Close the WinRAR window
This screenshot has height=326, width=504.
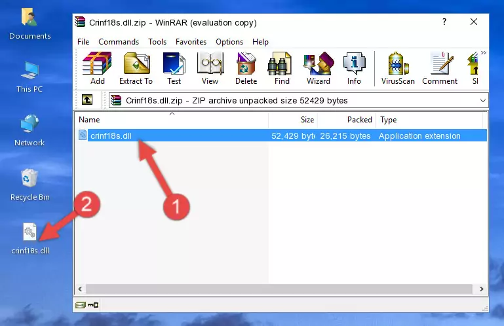pos(473,22)
